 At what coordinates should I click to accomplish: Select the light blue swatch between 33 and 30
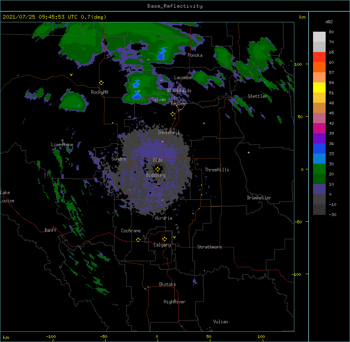tap(319, 159)
